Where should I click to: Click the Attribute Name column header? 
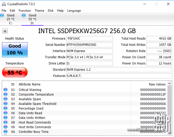74,84
